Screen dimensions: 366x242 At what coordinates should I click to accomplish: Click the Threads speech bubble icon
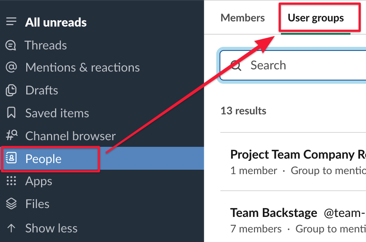pyautogui.click(x=11, y=45)
